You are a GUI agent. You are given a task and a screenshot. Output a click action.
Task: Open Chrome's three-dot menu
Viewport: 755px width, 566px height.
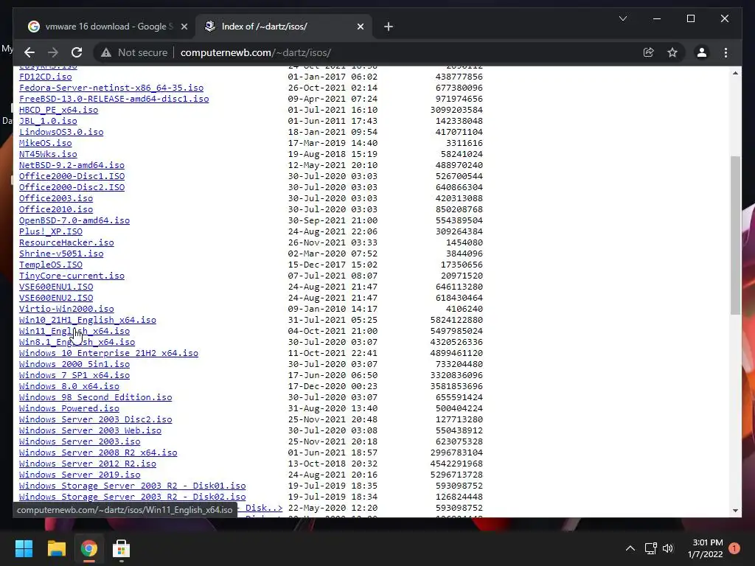pos(726,52)
